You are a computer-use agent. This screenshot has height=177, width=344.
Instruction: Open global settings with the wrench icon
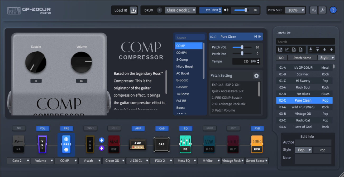(x=322, y=10)
